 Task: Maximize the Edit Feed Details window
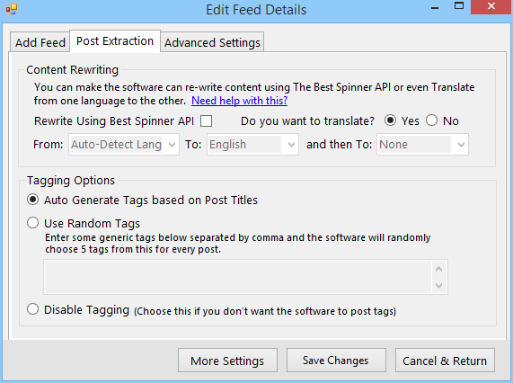coord(459,6)
